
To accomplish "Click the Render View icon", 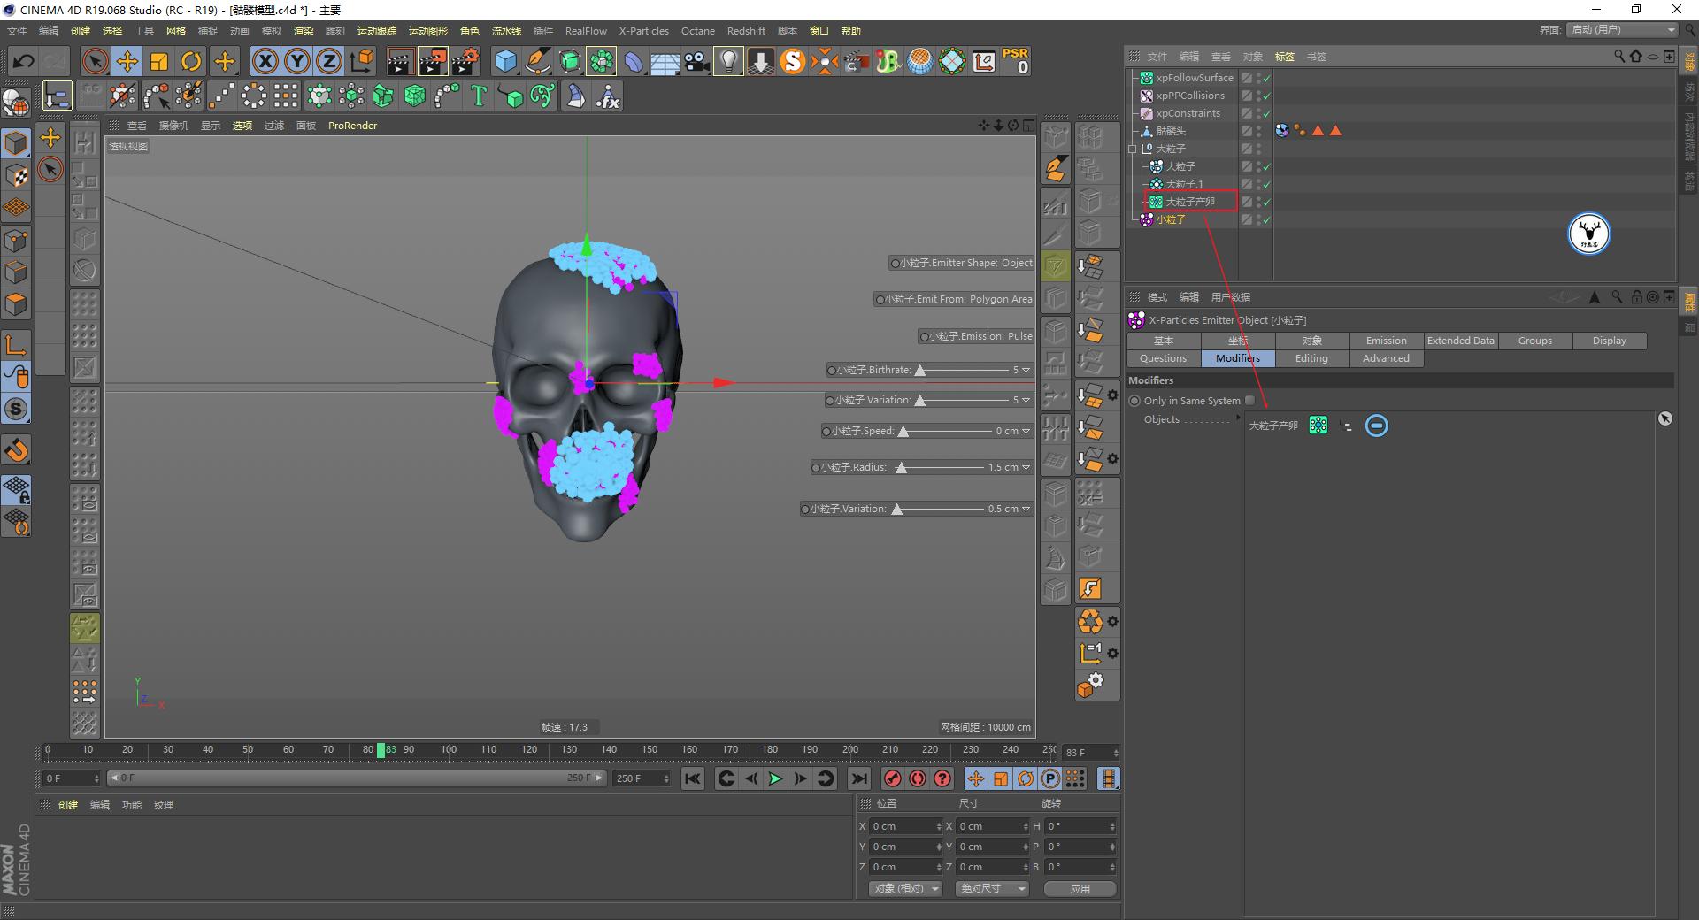I will (400, 61).
